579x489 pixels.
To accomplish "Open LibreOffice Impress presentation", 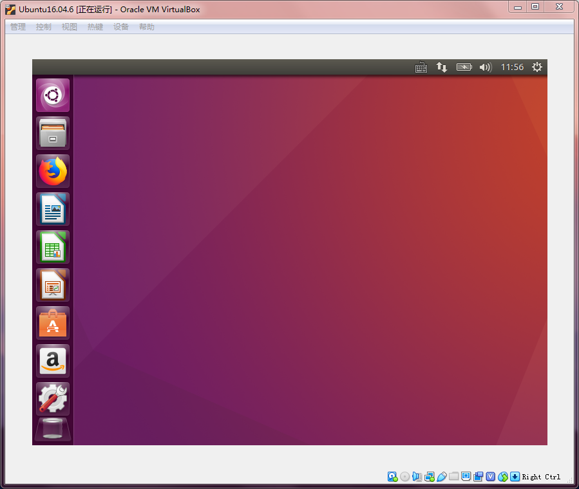I will click(x=53, y=285).
